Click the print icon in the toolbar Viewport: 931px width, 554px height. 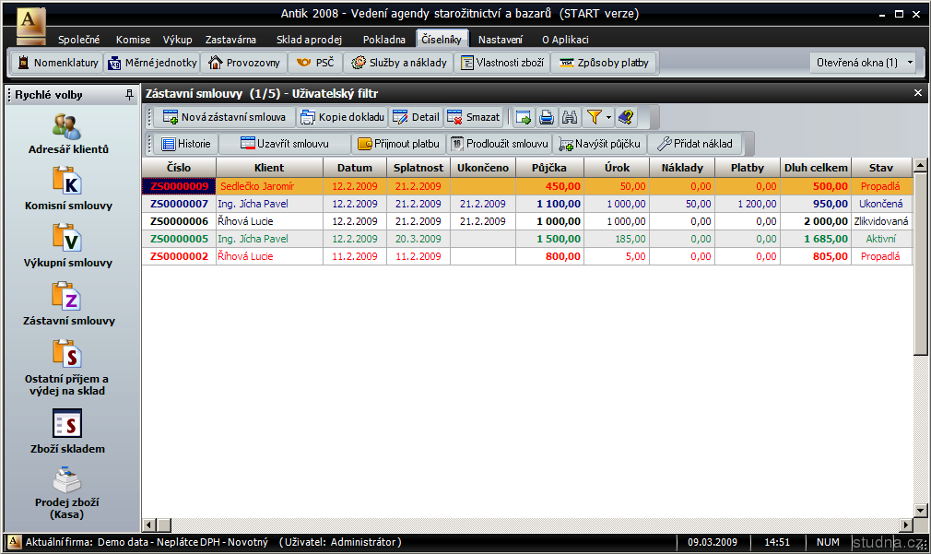pyautogui.click(x=547, y=117)
